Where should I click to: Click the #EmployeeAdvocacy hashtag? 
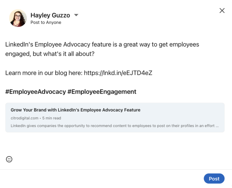click(x=36, y=92)
